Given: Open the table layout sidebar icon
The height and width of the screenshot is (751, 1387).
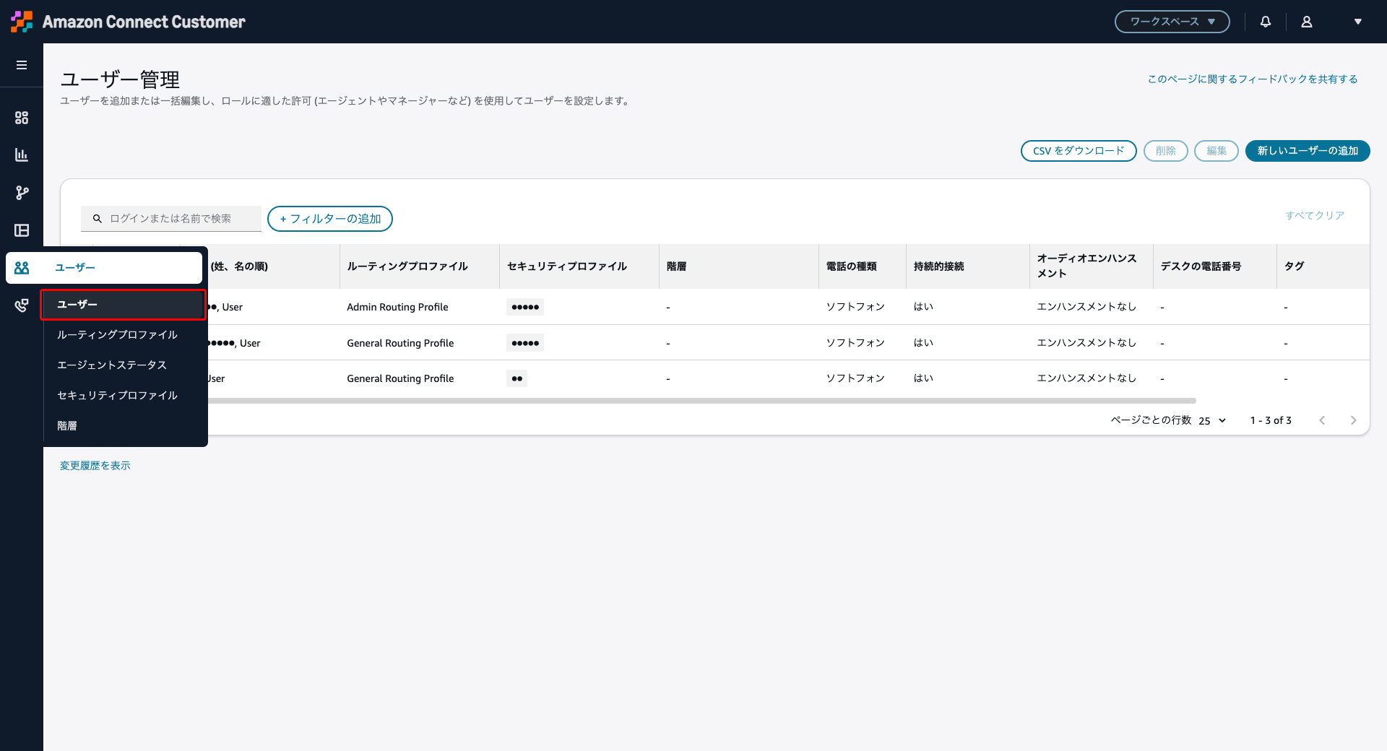Looking at the screenshot, I should [22, 230].
